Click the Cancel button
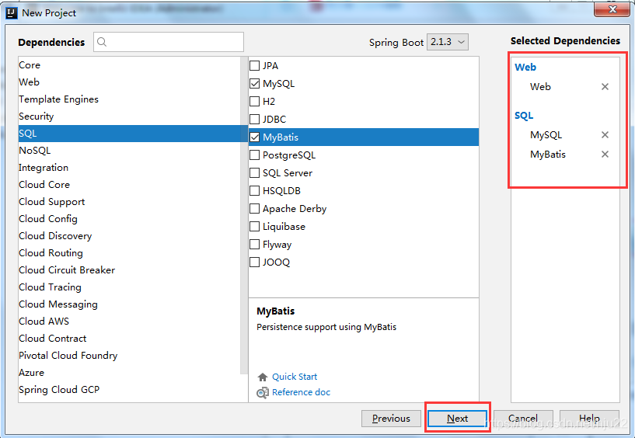Viewport: 635px width, 438px height. 523,419
